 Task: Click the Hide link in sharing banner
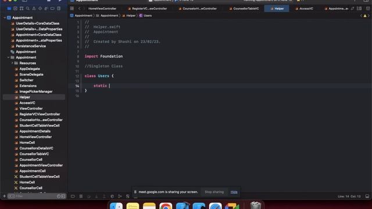point(234,192)
